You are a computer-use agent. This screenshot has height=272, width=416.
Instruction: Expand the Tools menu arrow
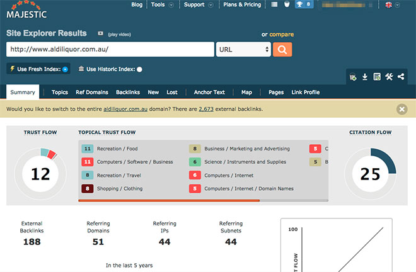pyautogui.click(x=171, y=5)
